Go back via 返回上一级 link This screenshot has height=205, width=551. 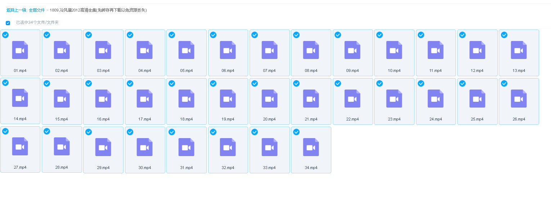click(x=16, y=10)
